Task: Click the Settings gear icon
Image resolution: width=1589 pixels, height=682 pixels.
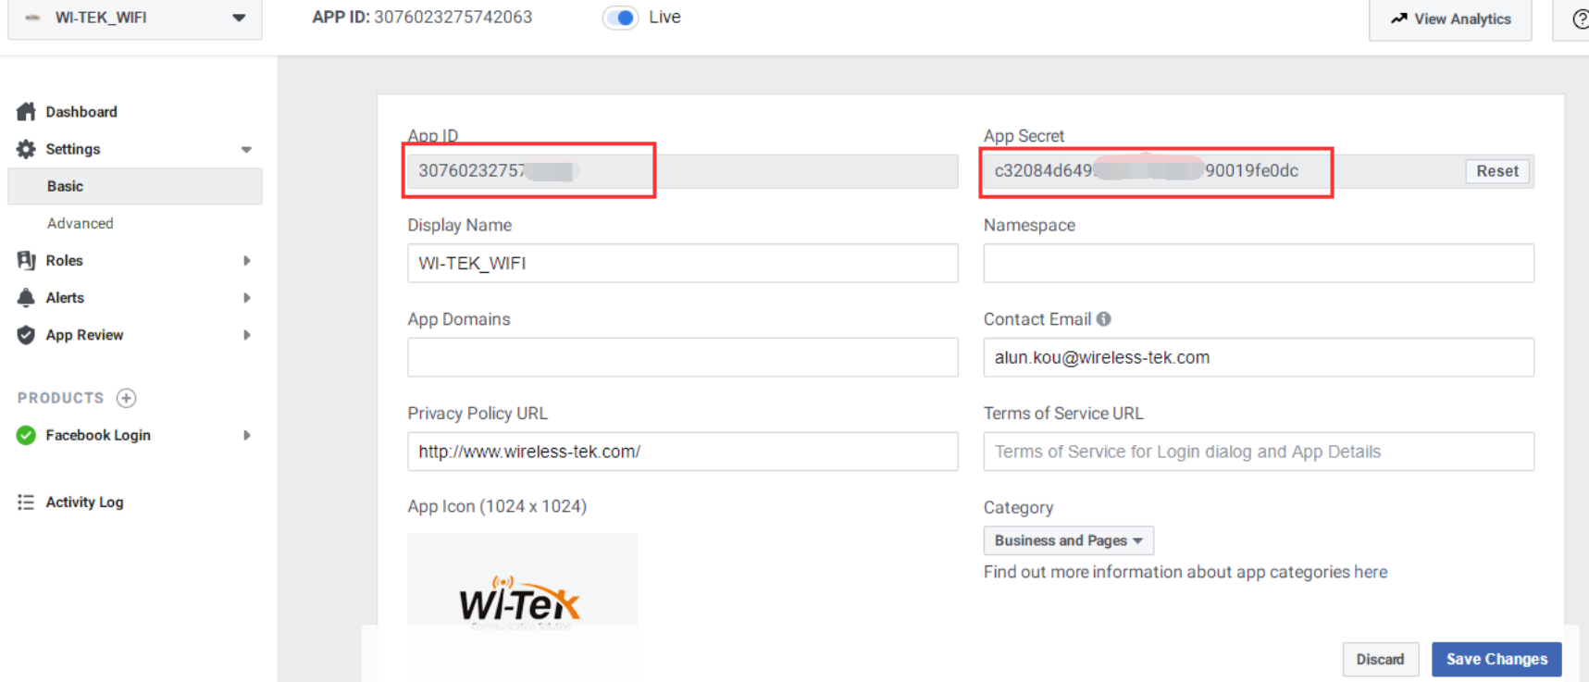Action: (x=26, y=149)
